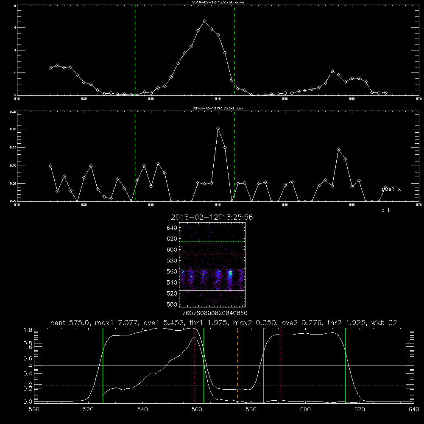The height and width of the screenshot is (424, 424).
Task: Click the 'x t' label below dusk plot
Action: point(385,210)
